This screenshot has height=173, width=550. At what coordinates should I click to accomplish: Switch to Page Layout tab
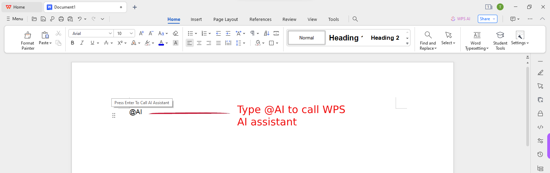225,19
